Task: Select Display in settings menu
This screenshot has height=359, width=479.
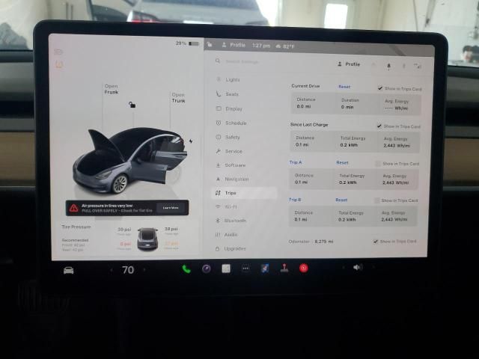Action: pos(234,108)
